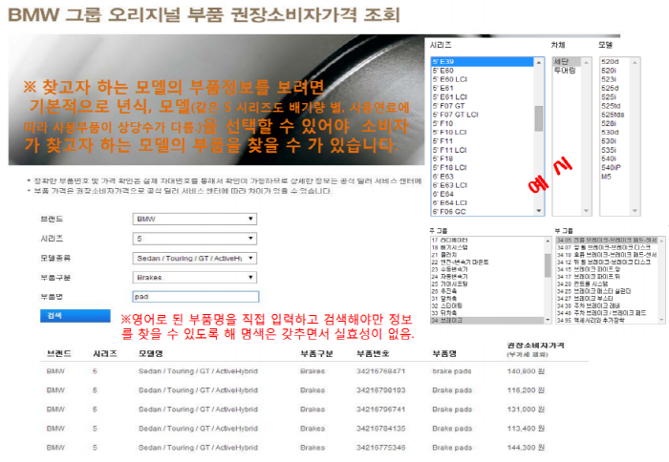Select 6' E63 in the series list

482,177
